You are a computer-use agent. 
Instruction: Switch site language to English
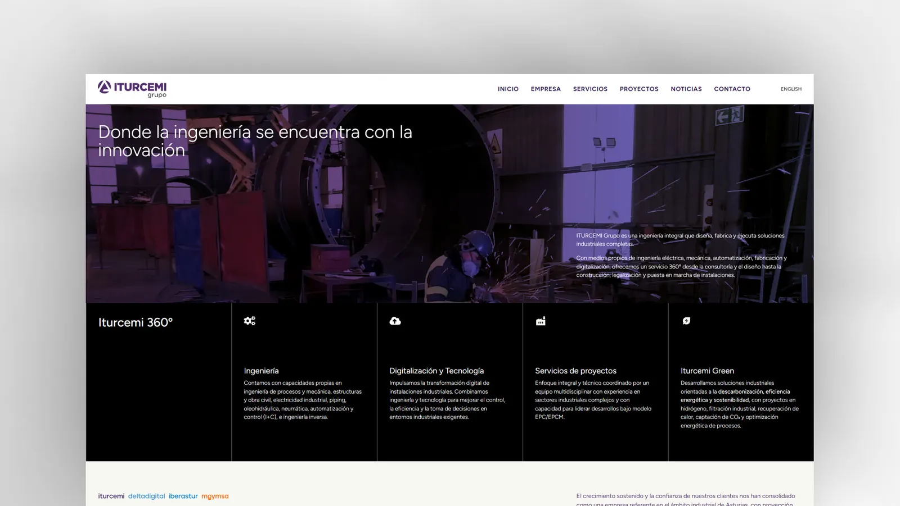791,89
